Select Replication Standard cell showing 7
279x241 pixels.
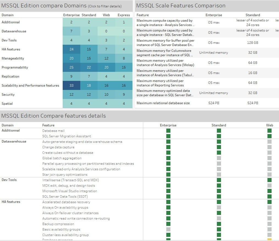89,76
